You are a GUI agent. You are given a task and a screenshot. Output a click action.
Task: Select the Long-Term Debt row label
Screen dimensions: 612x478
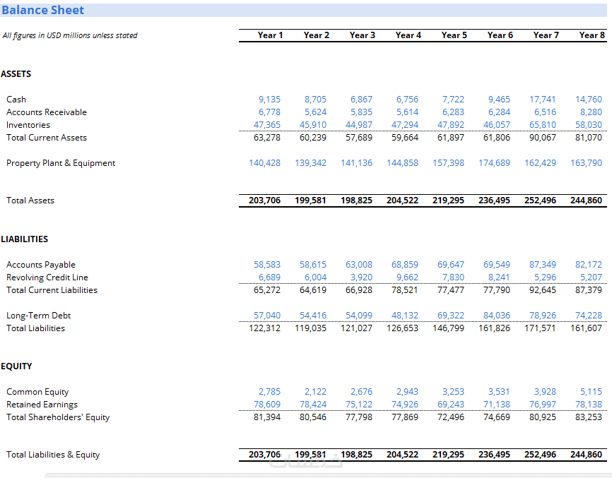tap(38, 316)
